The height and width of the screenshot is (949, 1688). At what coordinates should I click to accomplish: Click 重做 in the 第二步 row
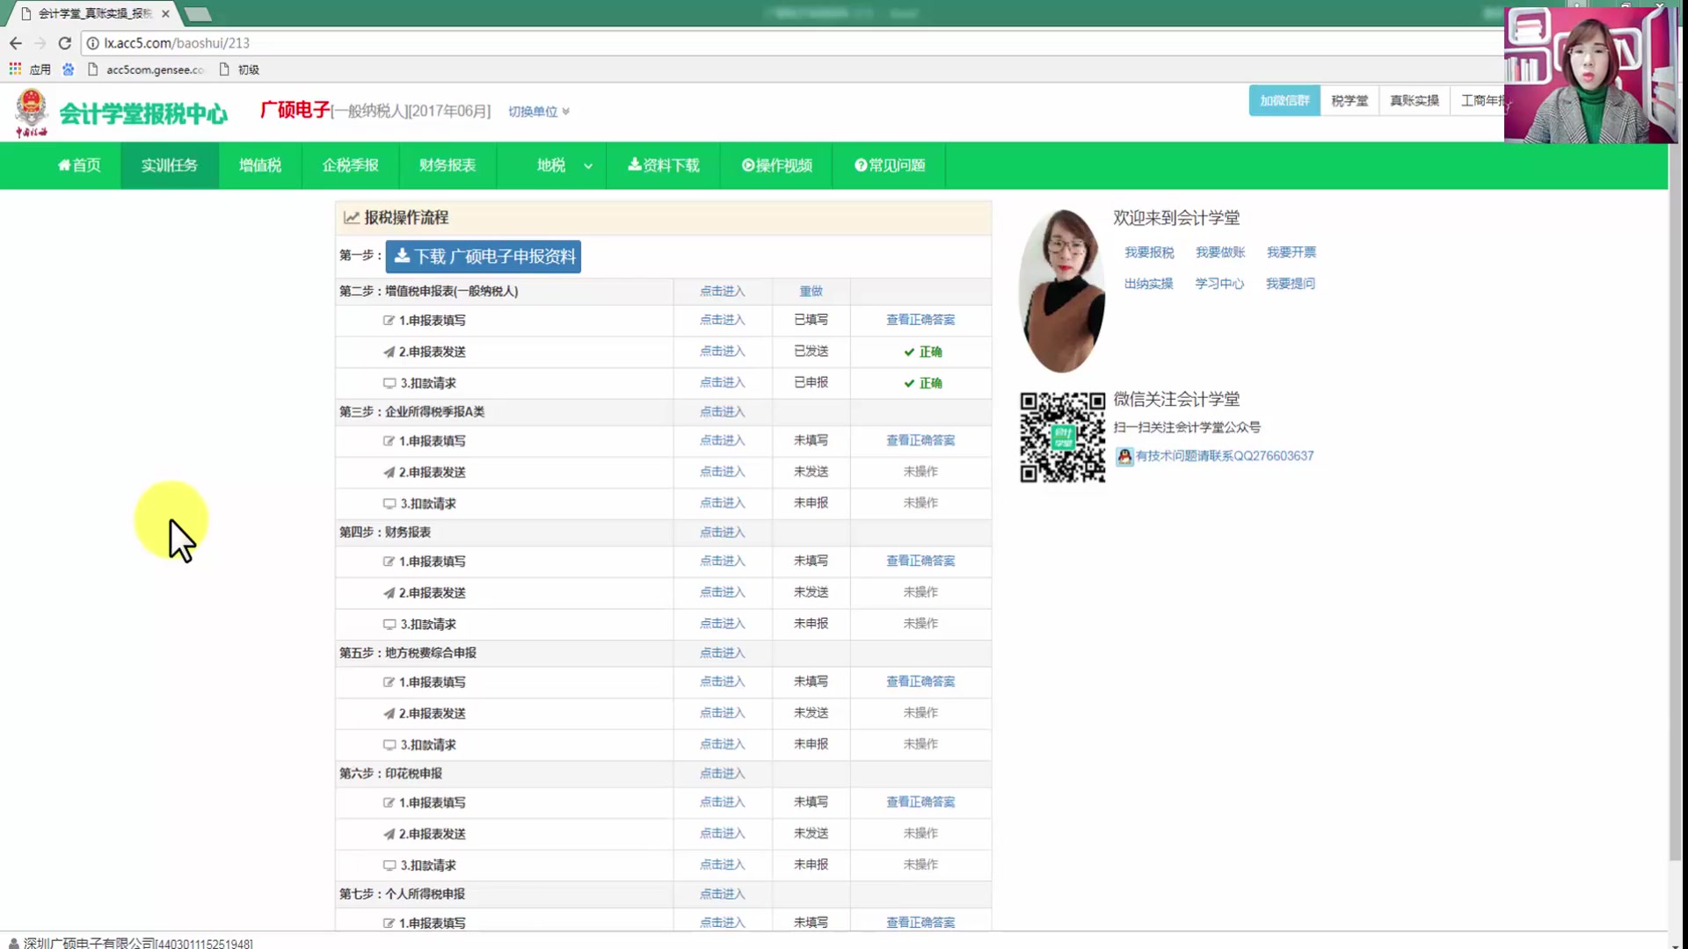tap(811, 291)
